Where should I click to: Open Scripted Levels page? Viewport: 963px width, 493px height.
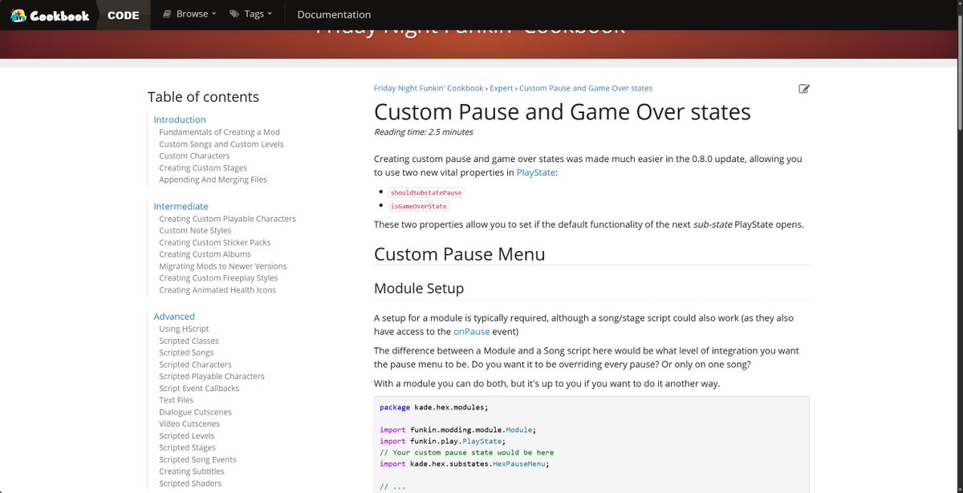pos(186,436)
